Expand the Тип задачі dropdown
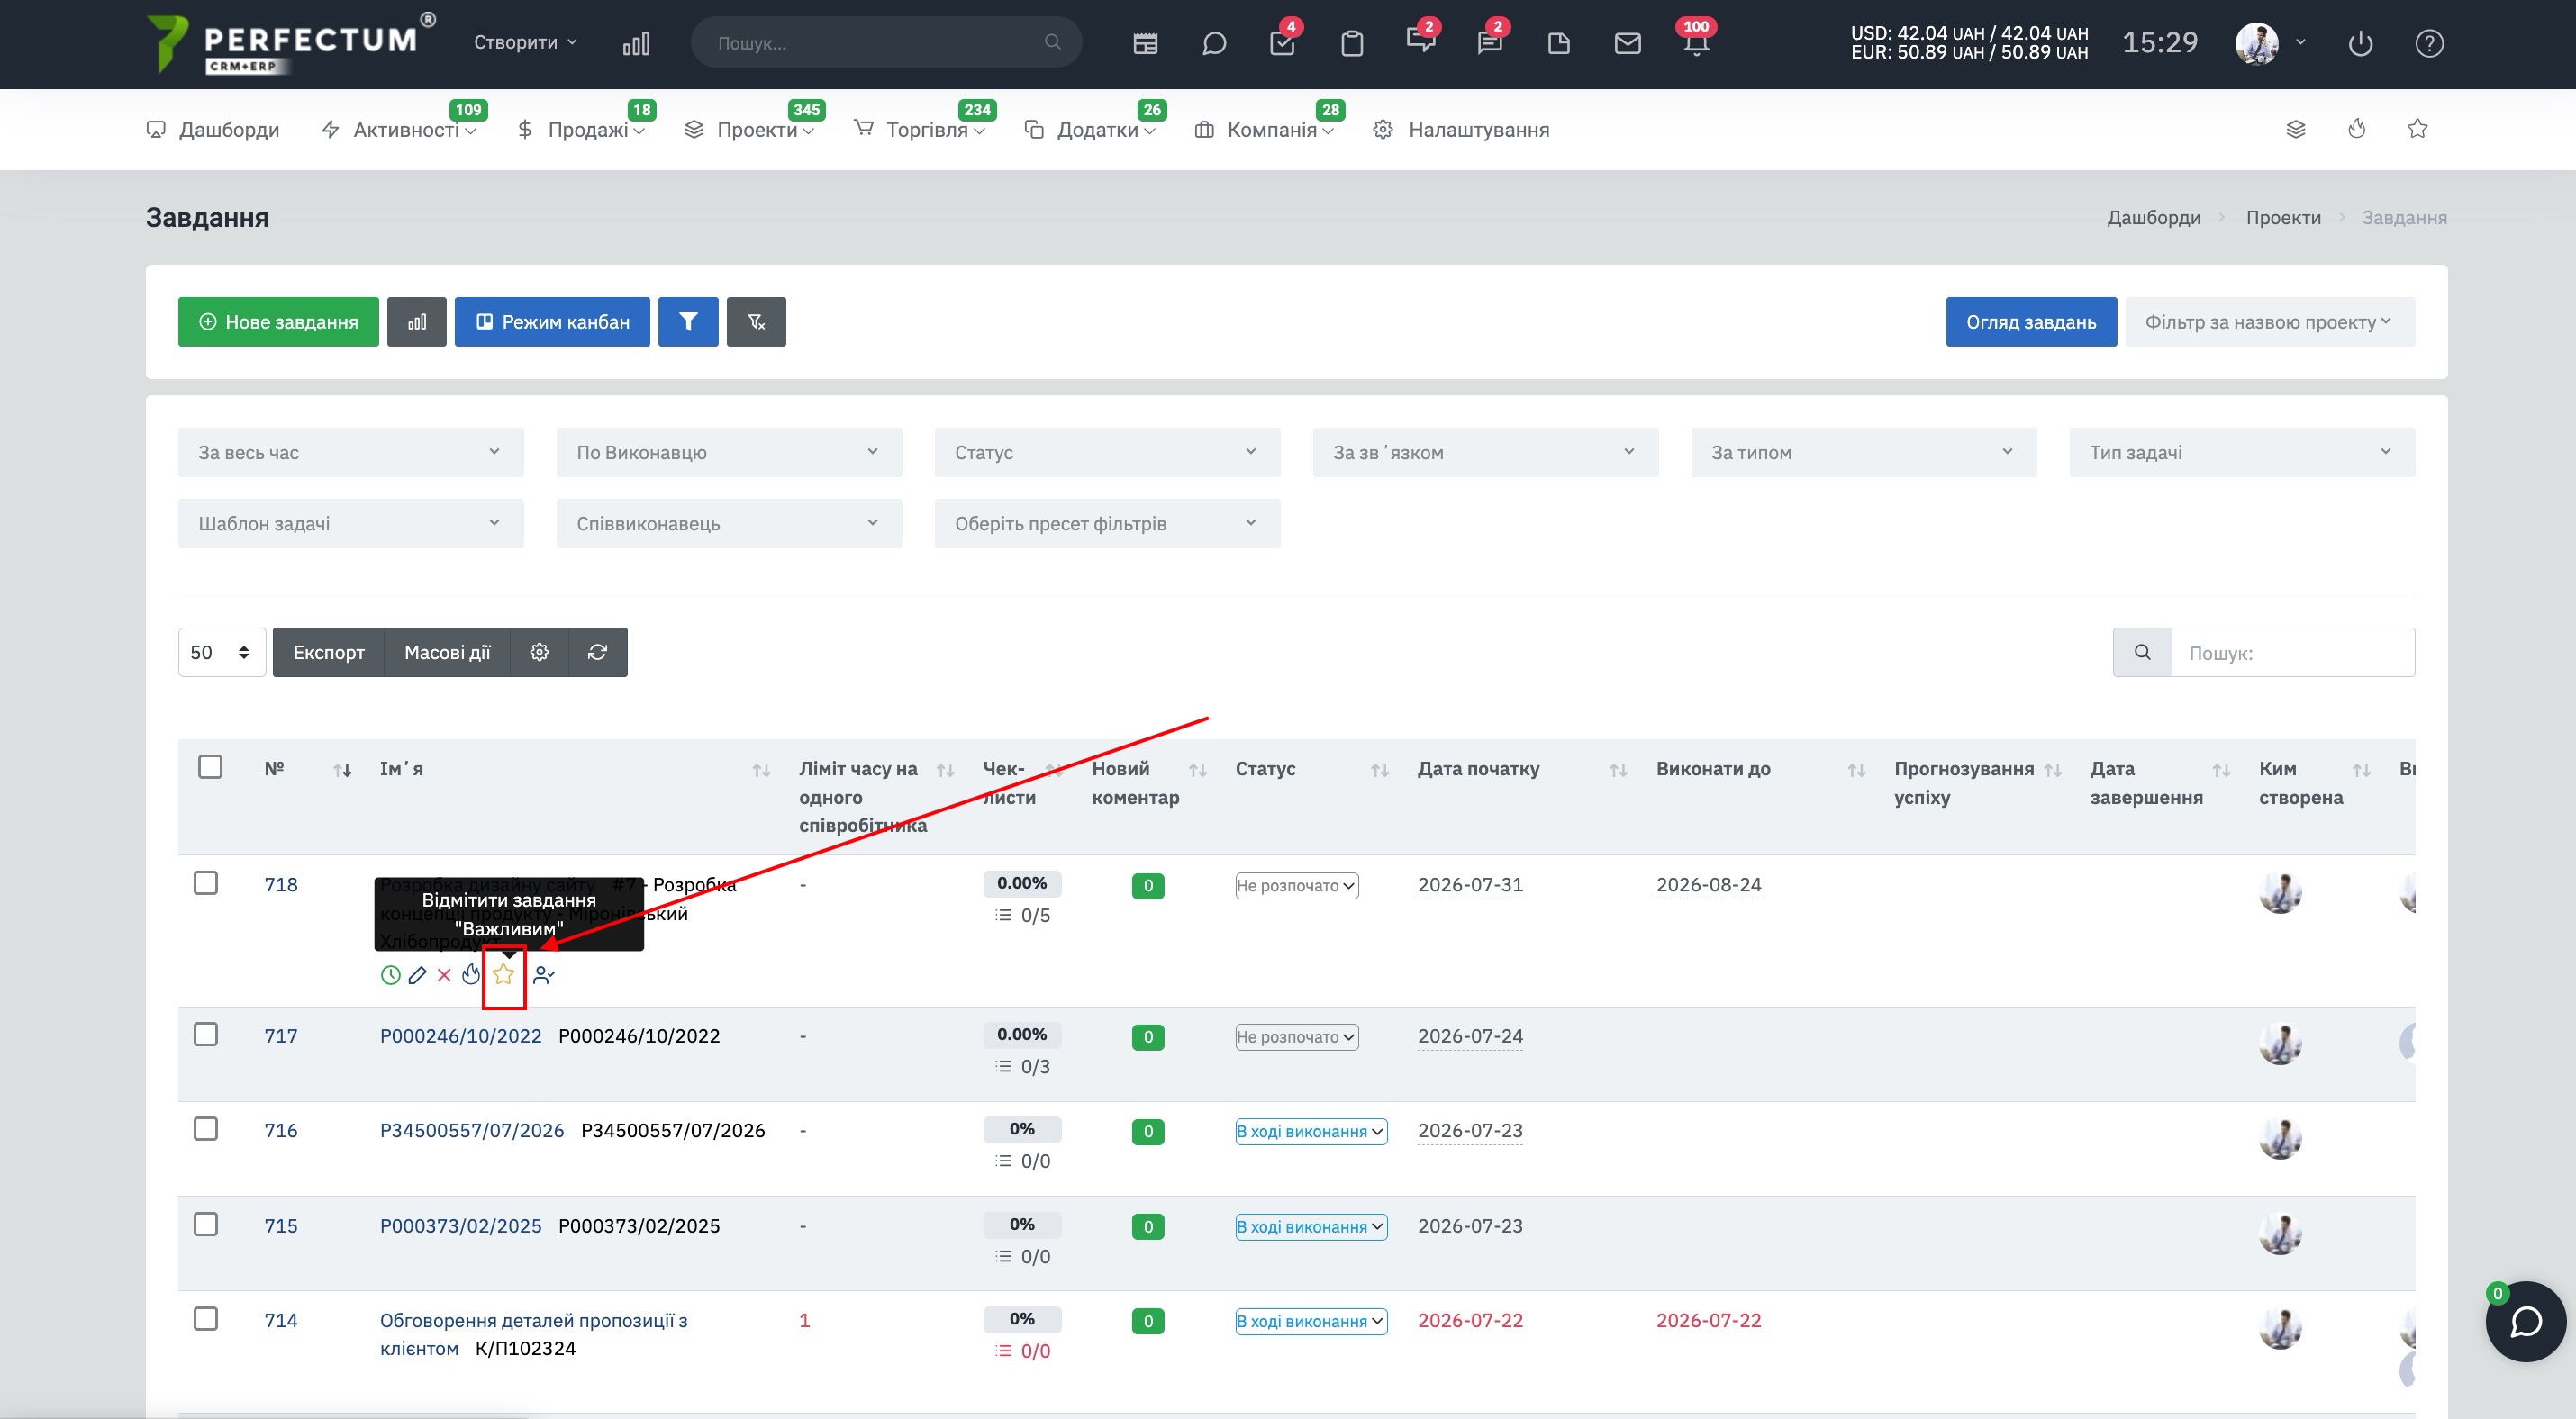2576x1419 pixels. (2242, 453)
